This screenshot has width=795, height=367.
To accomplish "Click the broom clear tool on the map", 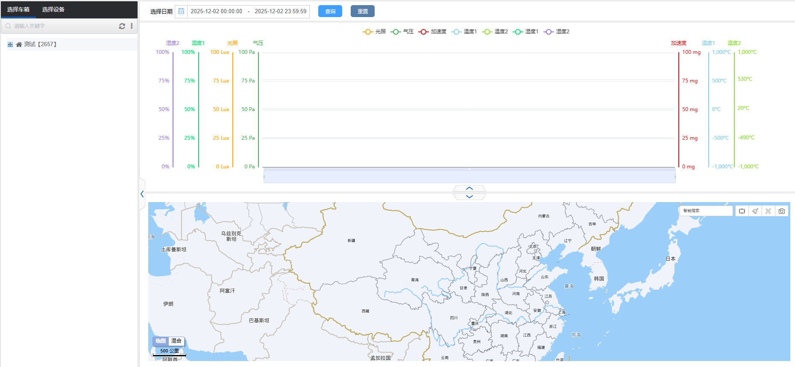I will pos(755,211).
